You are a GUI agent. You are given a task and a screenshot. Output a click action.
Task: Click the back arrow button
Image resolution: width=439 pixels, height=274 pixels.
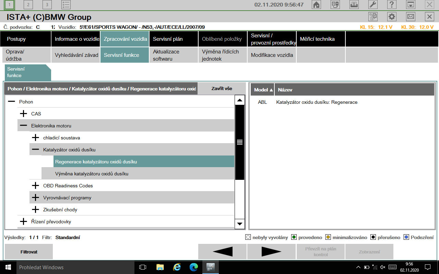click(223, 252)
